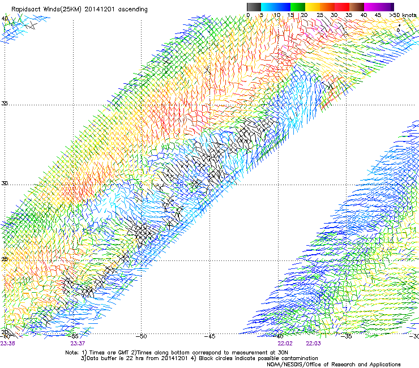Click the latitude label '40'
419x368 pixels.
tap(5, 19)
